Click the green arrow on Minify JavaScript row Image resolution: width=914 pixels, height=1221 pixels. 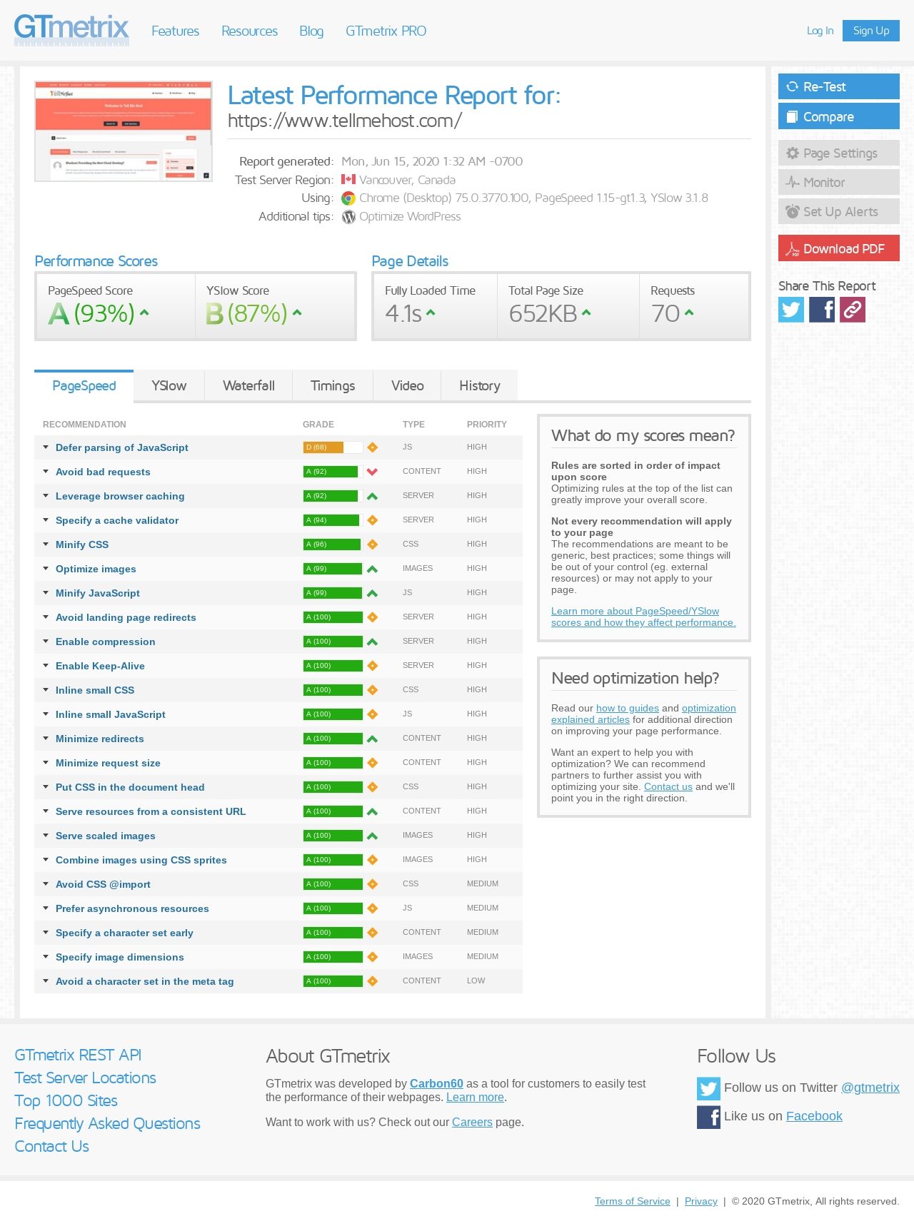[372, 593]
